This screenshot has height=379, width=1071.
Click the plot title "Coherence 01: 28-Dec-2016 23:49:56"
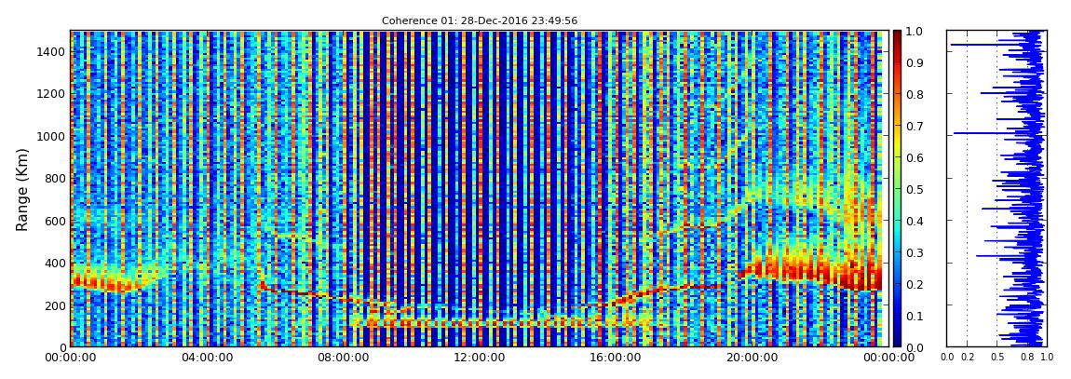click(x=479, y=20)
